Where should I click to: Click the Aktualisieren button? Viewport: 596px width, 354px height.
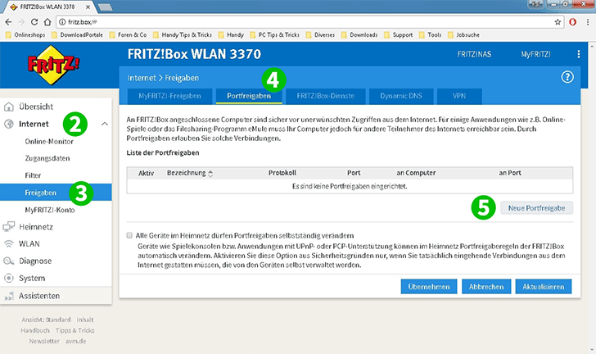[543, 287]
